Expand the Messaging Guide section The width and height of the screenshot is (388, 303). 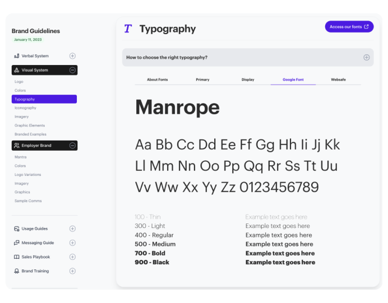point(72,243)
